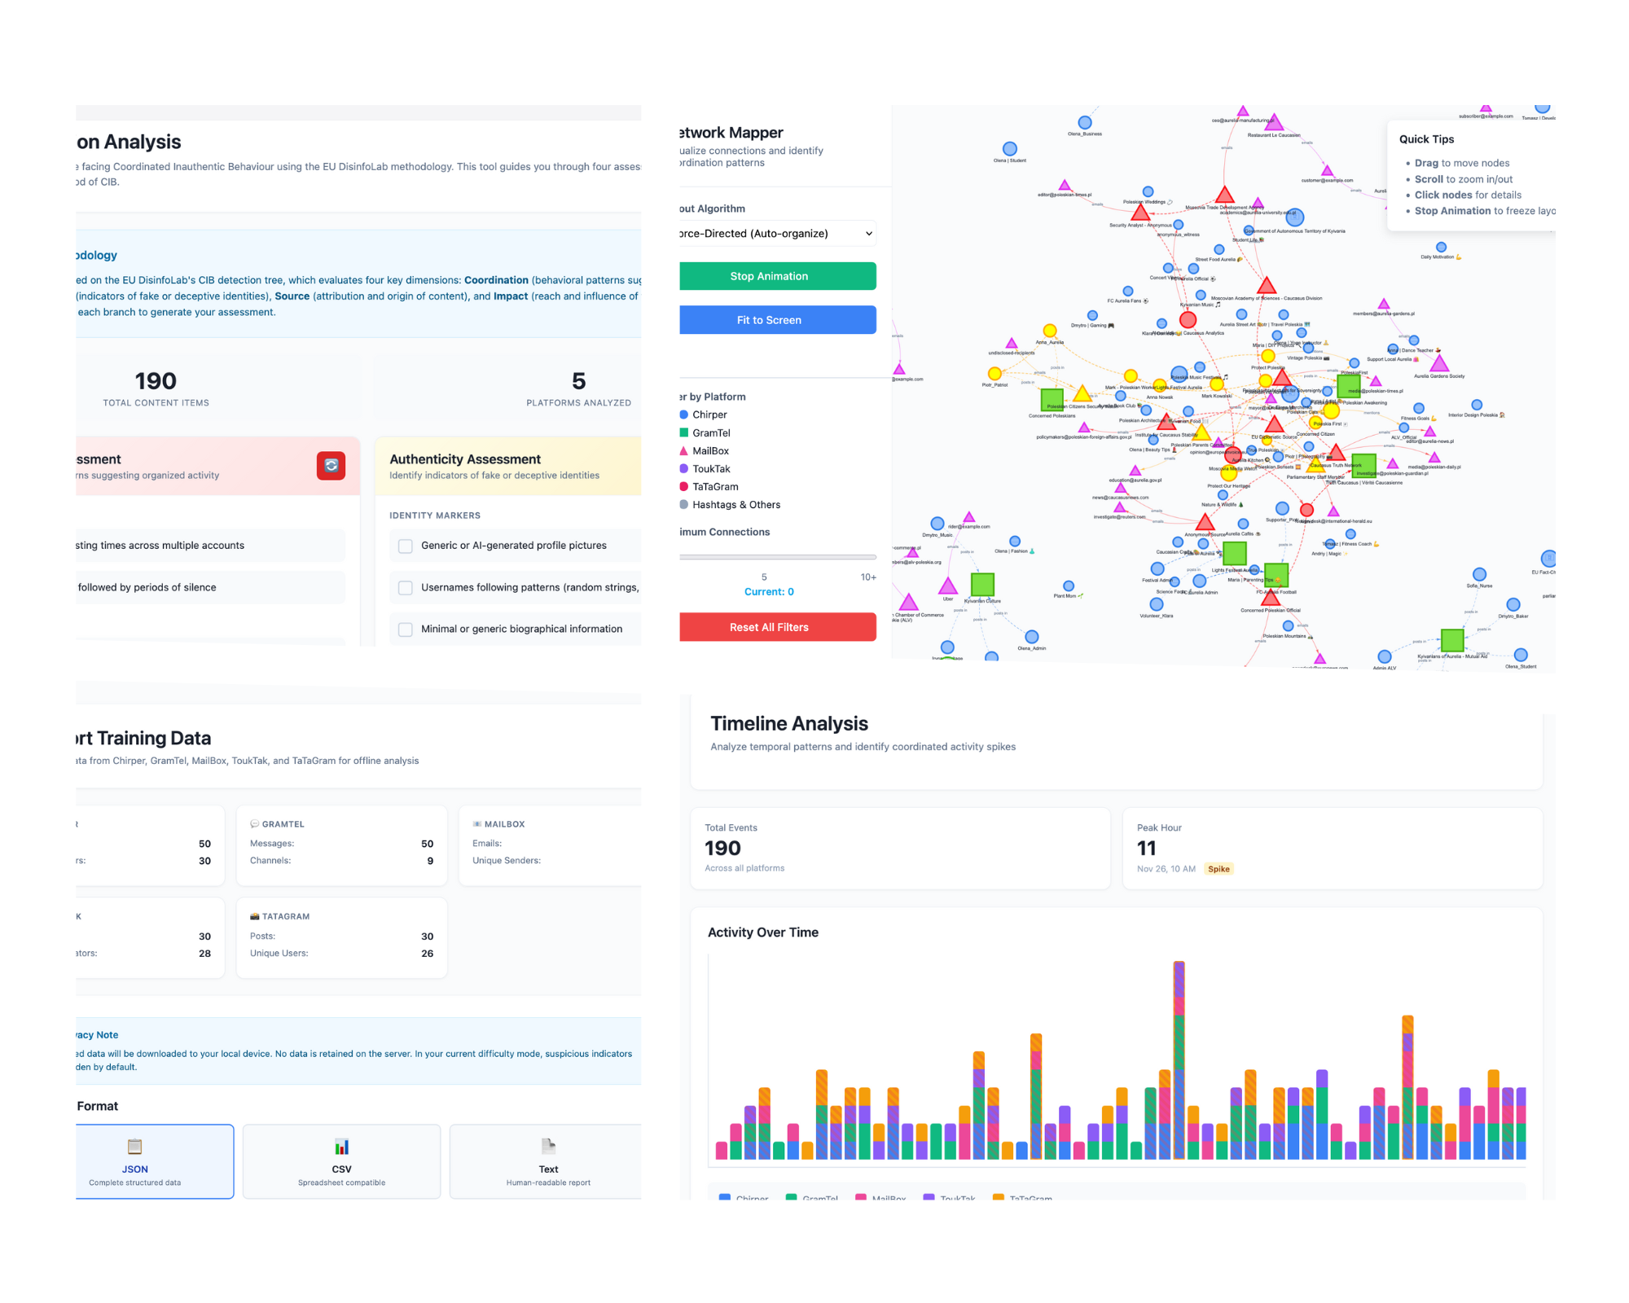Select the JSON clipboard icon
This screenshot has height=1303, width=1629.
click(x=135, y=1147)
